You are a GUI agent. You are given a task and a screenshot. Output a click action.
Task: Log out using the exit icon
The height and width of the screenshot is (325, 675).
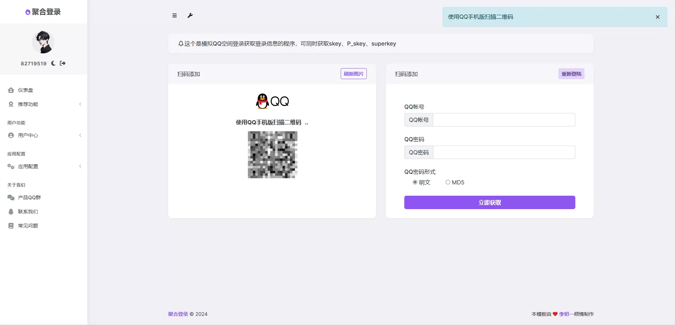pos(63,63)
